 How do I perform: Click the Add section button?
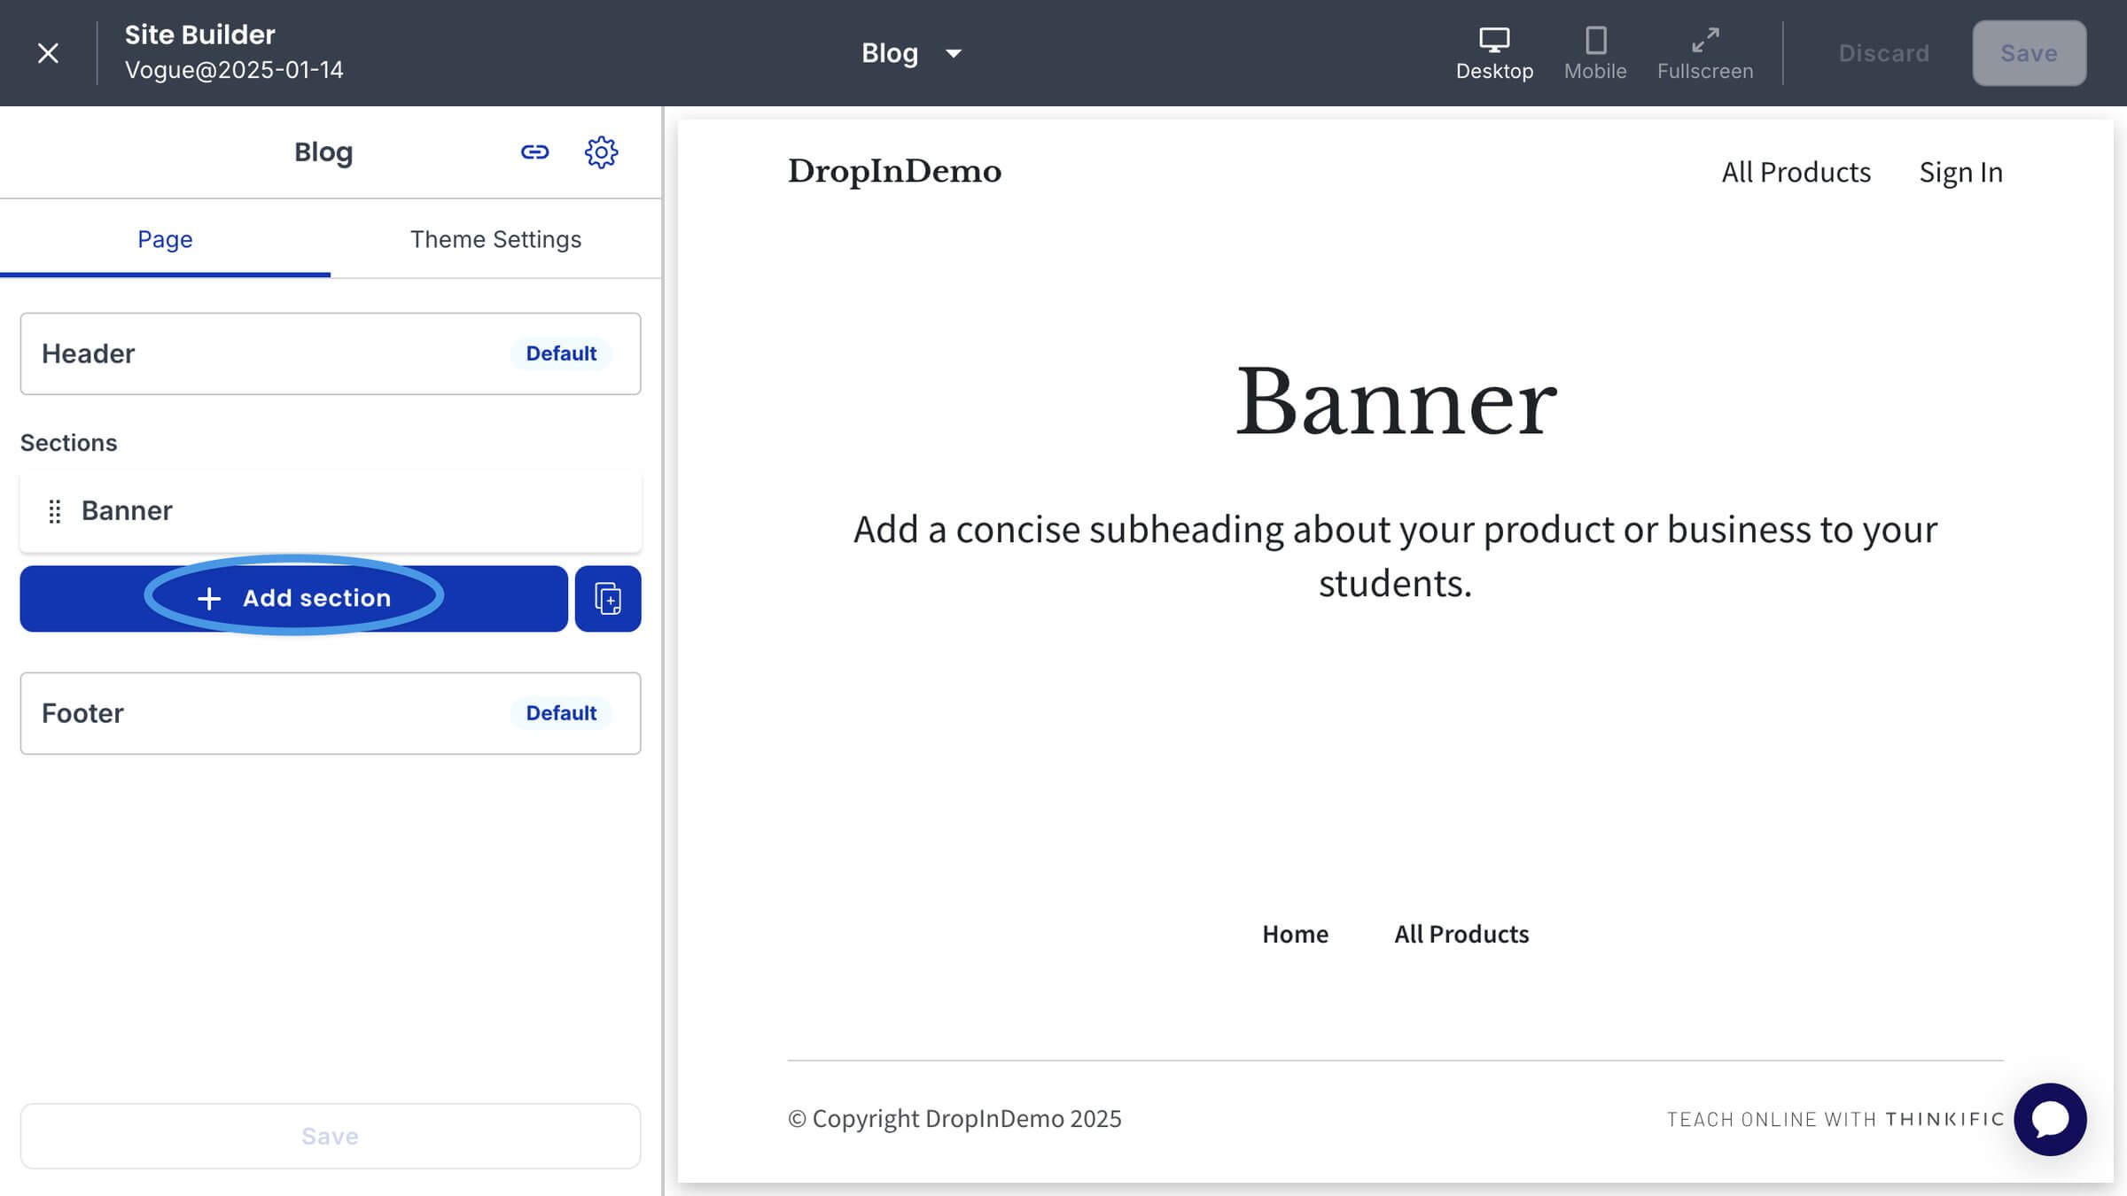(294, 599)
